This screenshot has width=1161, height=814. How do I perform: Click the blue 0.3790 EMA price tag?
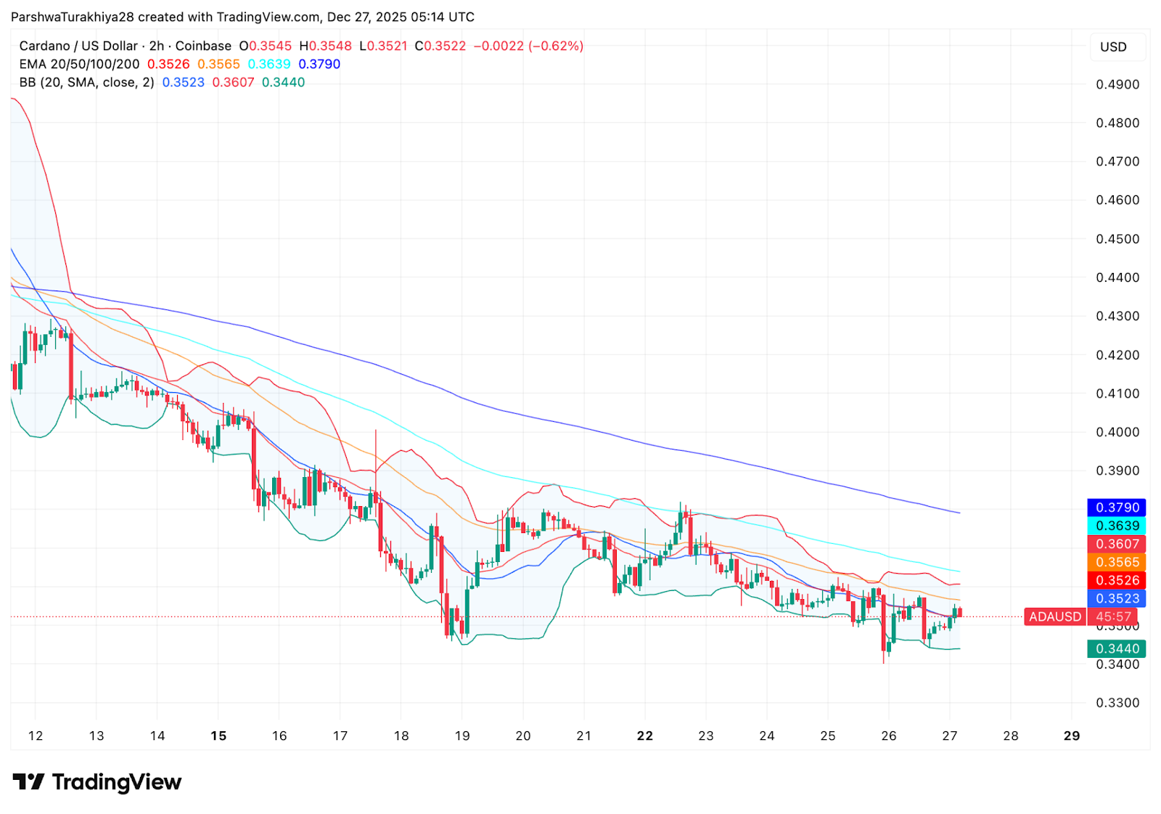point(1117,508)
